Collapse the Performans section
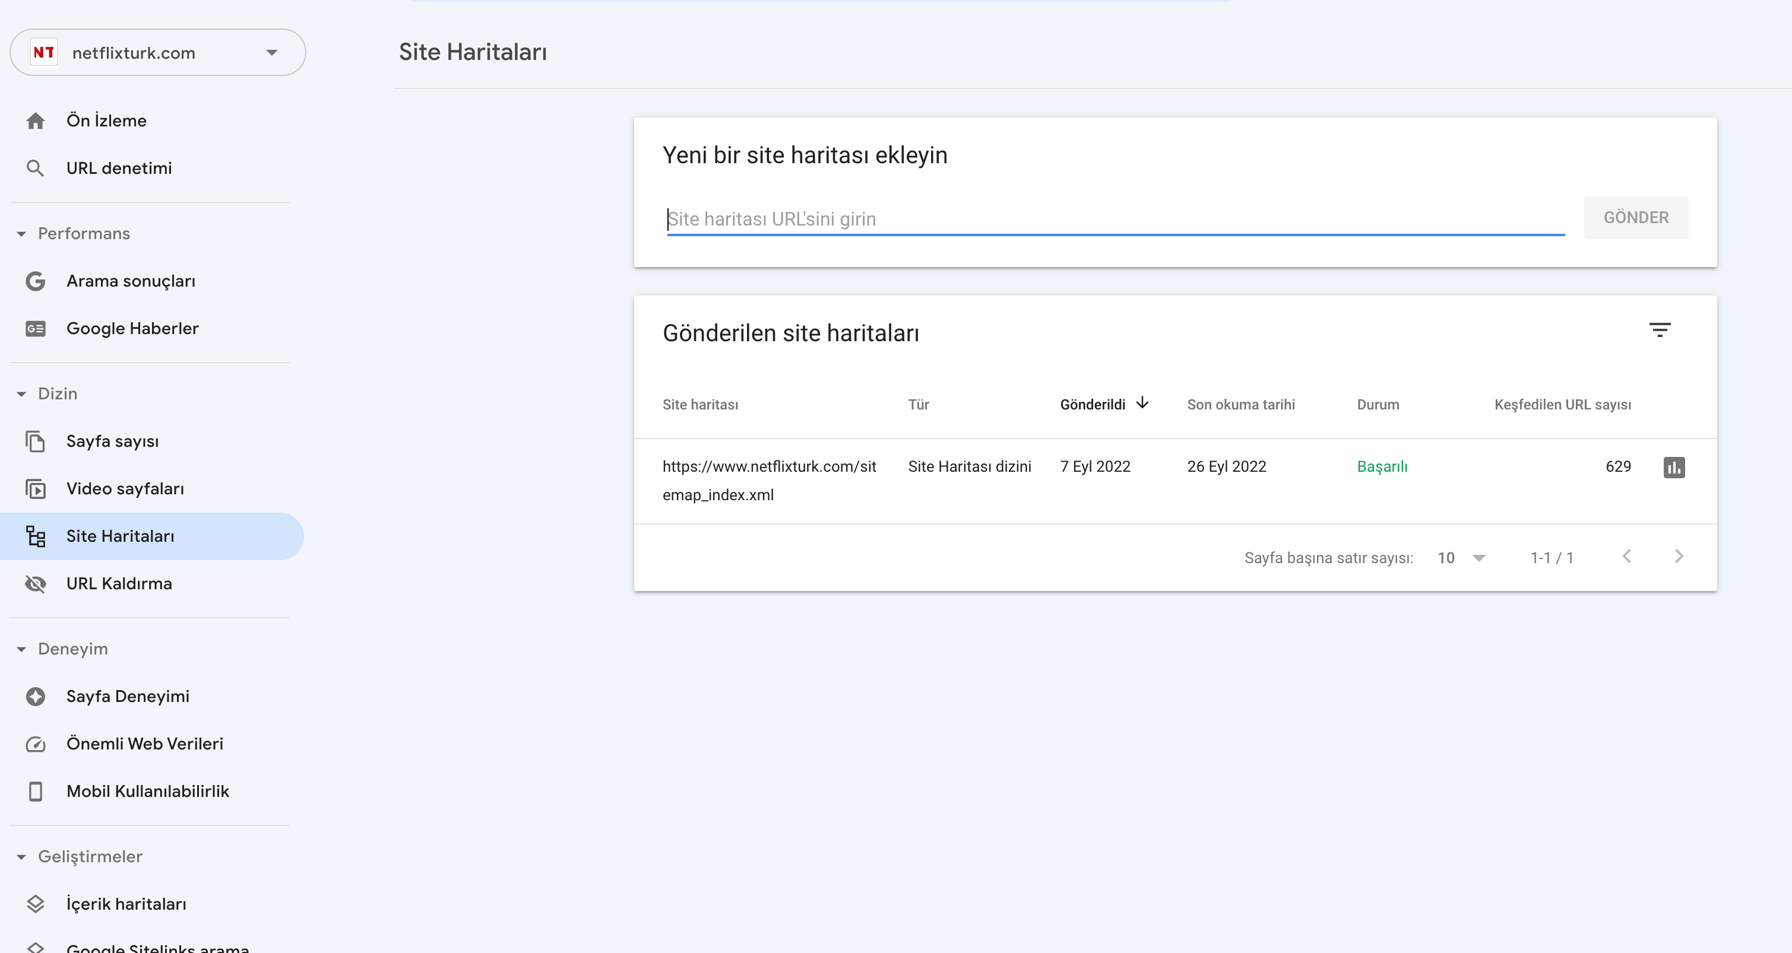Screen dimensions: 1792x953 [x=21, y=234]
